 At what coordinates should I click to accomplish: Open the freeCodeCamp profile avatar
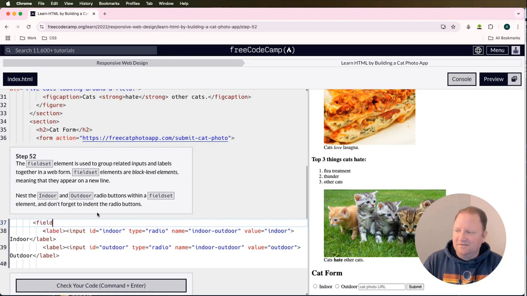[516, 50]
